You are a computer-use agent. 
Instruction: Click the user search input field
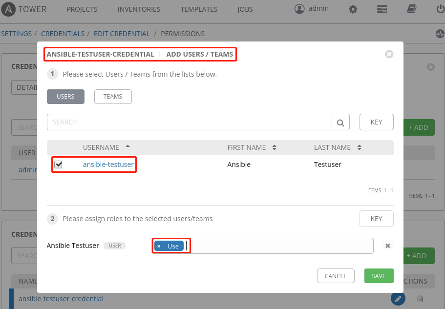189,122
